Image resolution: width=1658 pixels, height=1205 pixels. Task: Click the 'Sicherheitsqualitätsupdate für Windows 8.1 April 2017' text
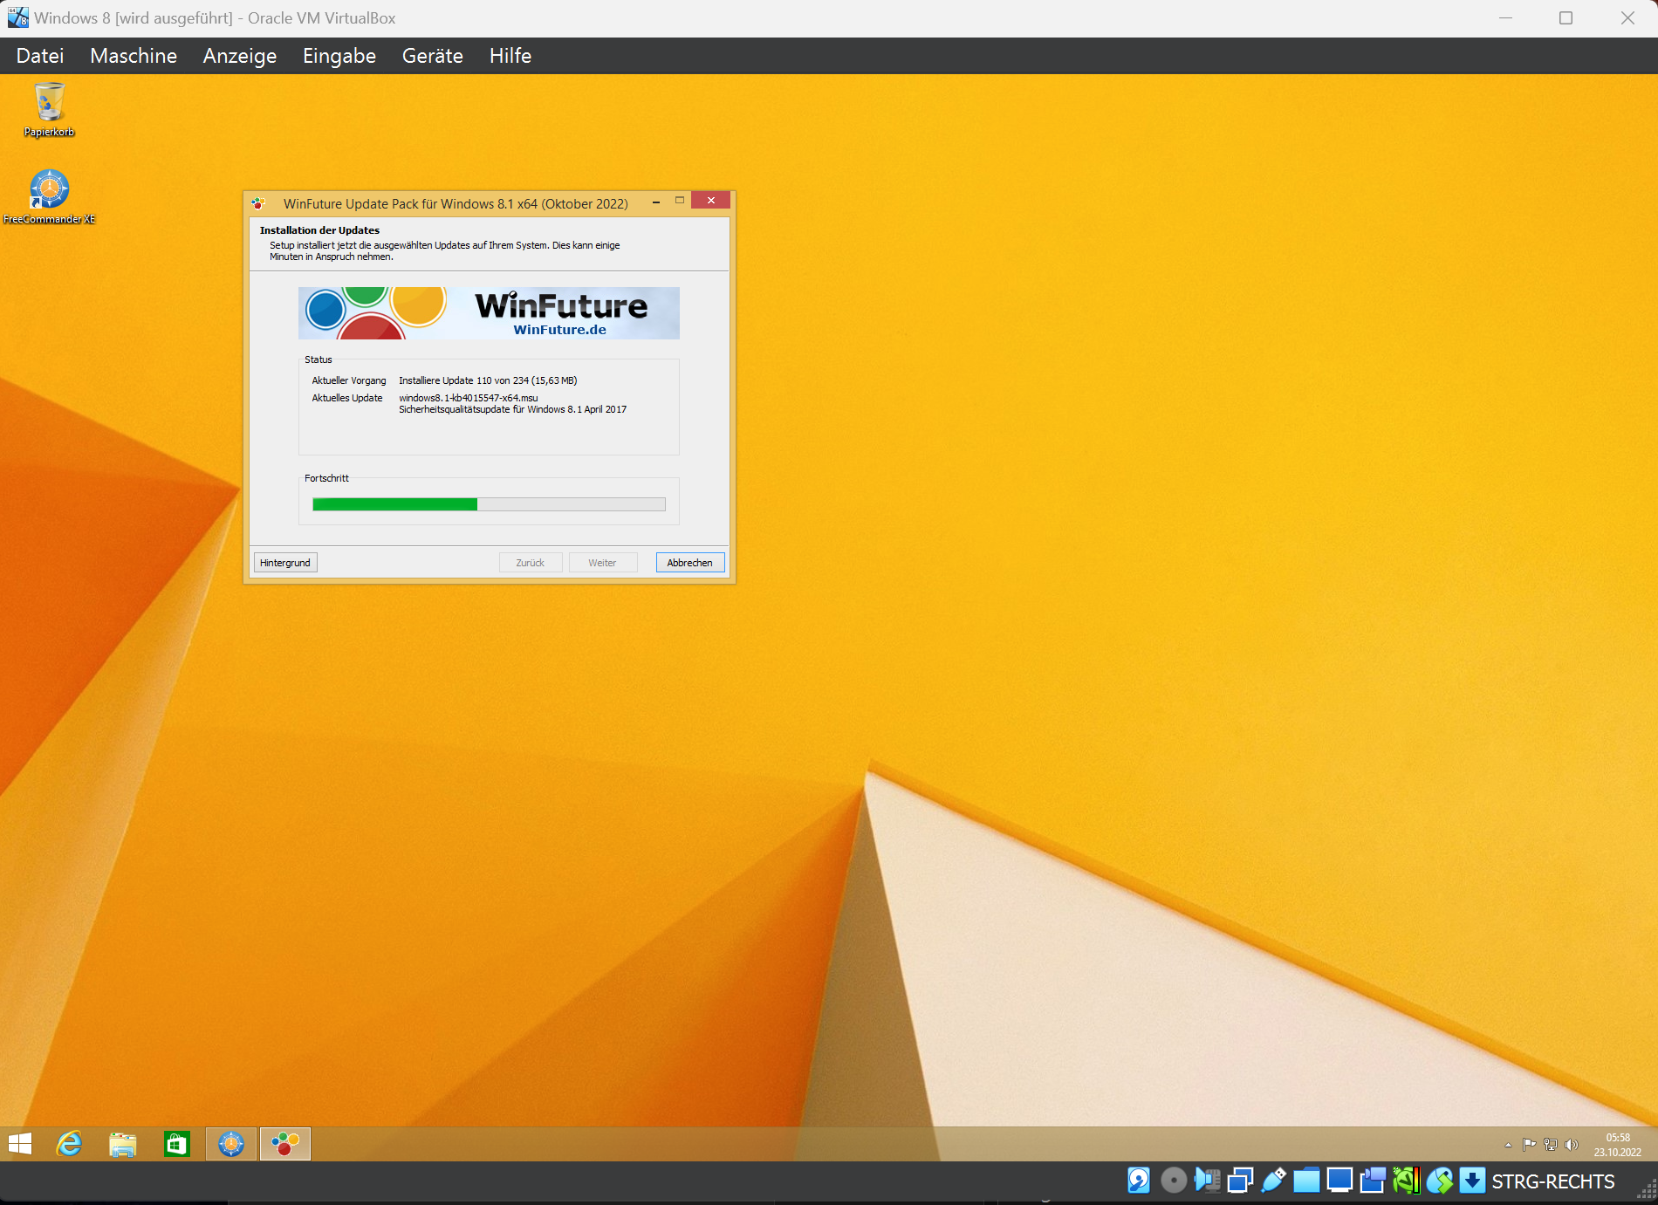click(x=513, y=409)
